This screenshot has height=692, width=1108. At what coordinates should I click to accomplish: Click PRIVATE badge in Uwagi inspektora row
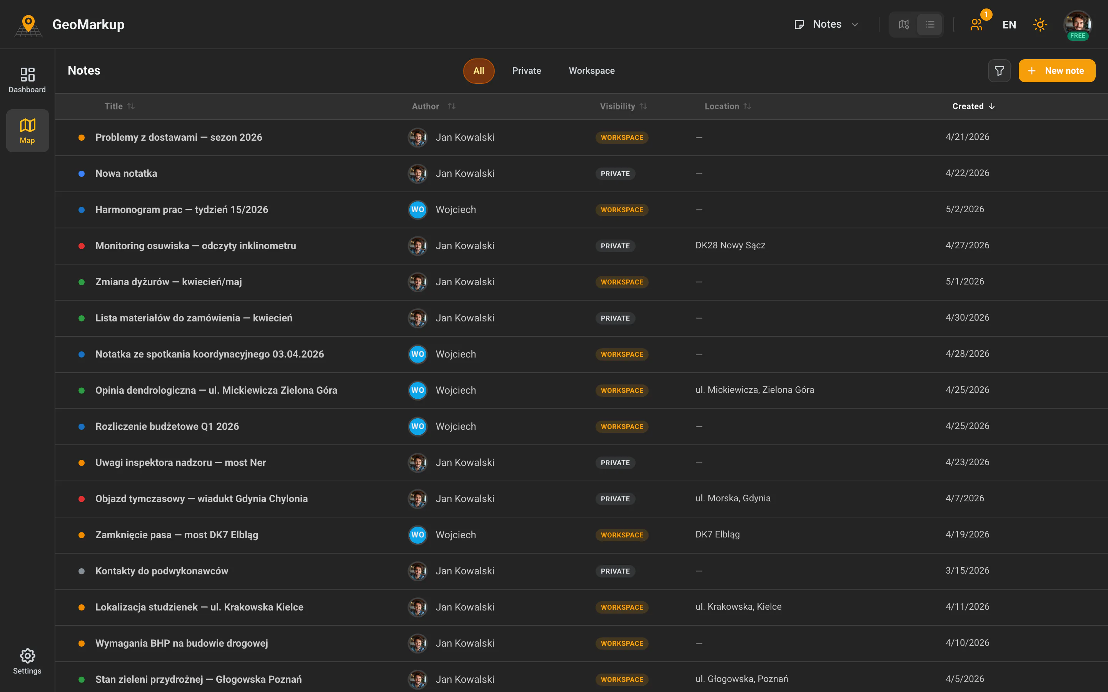point(615,463)
